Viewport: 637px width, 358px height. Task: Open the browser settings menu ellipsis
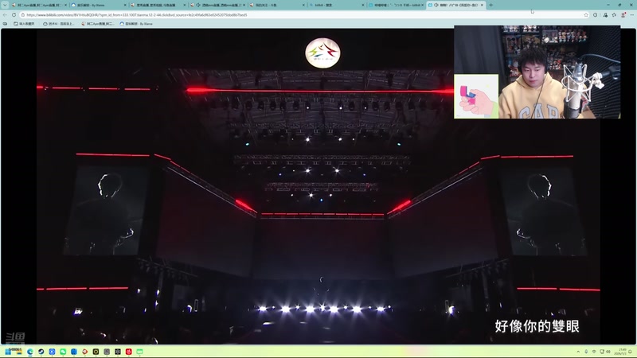631,15
